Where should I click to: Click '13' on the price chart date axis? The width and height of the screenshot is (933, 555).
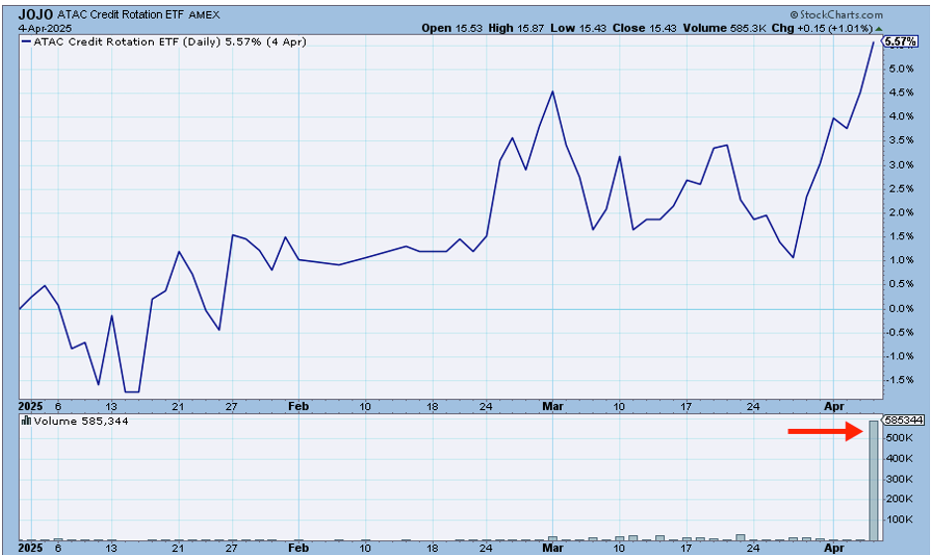[x=111, y=407]
